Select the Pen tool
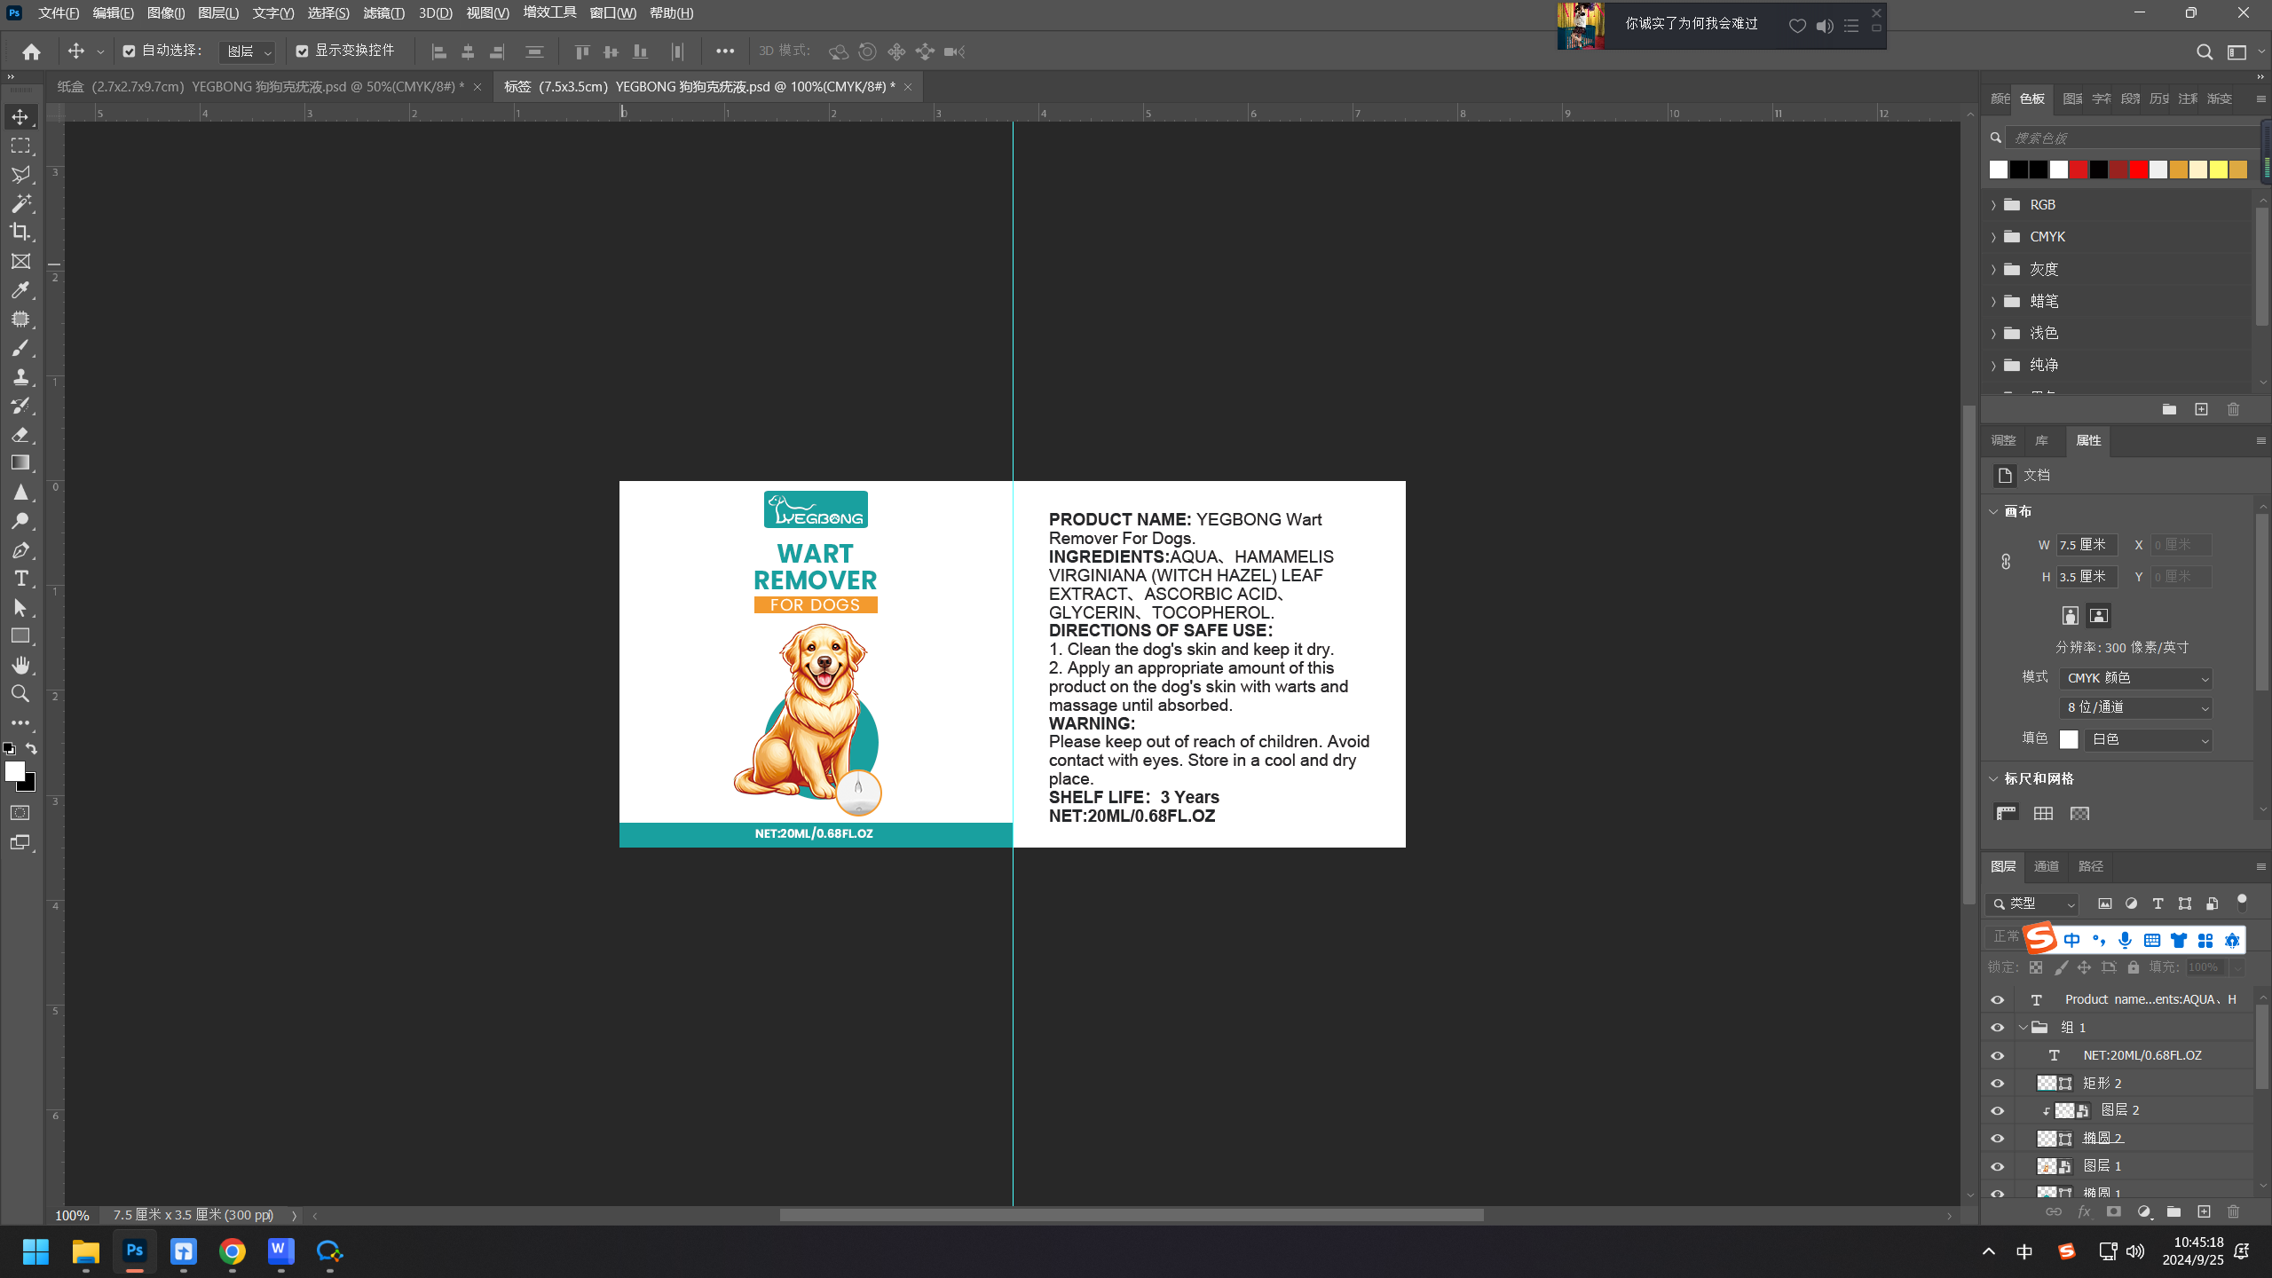Image resolution: width=2272 pixels, height=1278 pixels. (20, 549)
